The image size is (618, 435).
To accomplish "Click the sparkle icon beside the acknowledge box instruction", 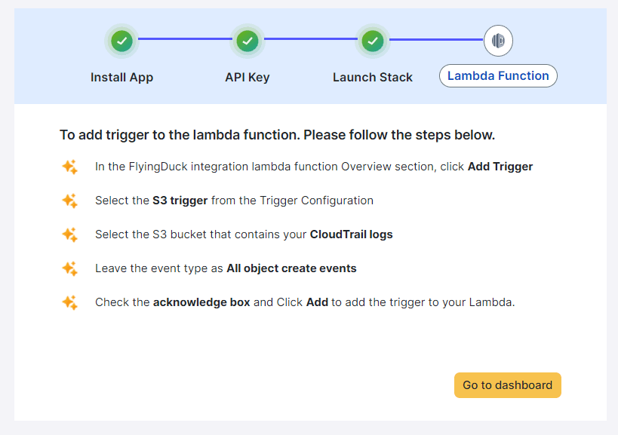I will [x=69, y=302].
